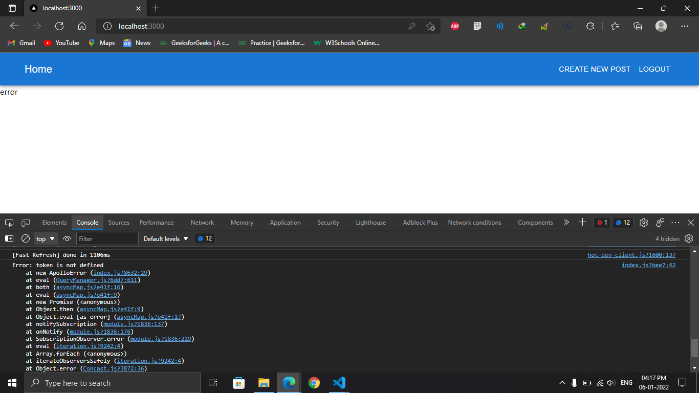The width and height of the screenshot is (699, 393).
Task: Reload the localhost page
Action: (x=59, y=26)
